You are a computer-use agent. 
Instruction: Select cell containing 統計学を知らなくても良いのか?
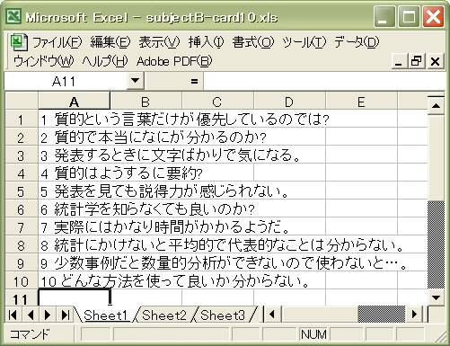(146, 209)
